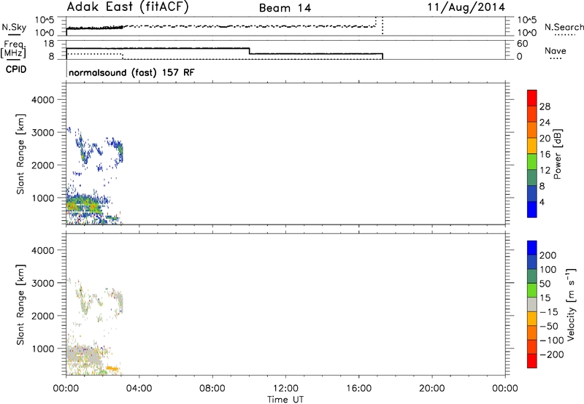This screenshot has width=584, height=404.
Task: Click the '16:00' time axis label
Action: pyautogui.click(x=358, y=389)
